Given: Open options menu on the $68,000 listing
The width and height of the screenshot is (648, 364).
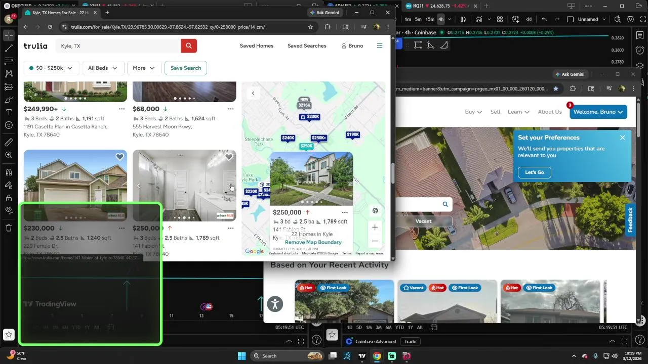Looking at the screenshot, I should (231, 109).
